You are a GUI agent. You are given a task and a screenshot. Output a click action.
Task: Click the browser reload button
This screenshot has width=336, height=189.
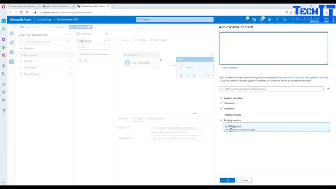tap(22, 12)
